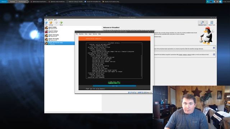Open the Machine Tools dropdown arrow
This screenshot has height=129, width=230.
click(207, 23)
